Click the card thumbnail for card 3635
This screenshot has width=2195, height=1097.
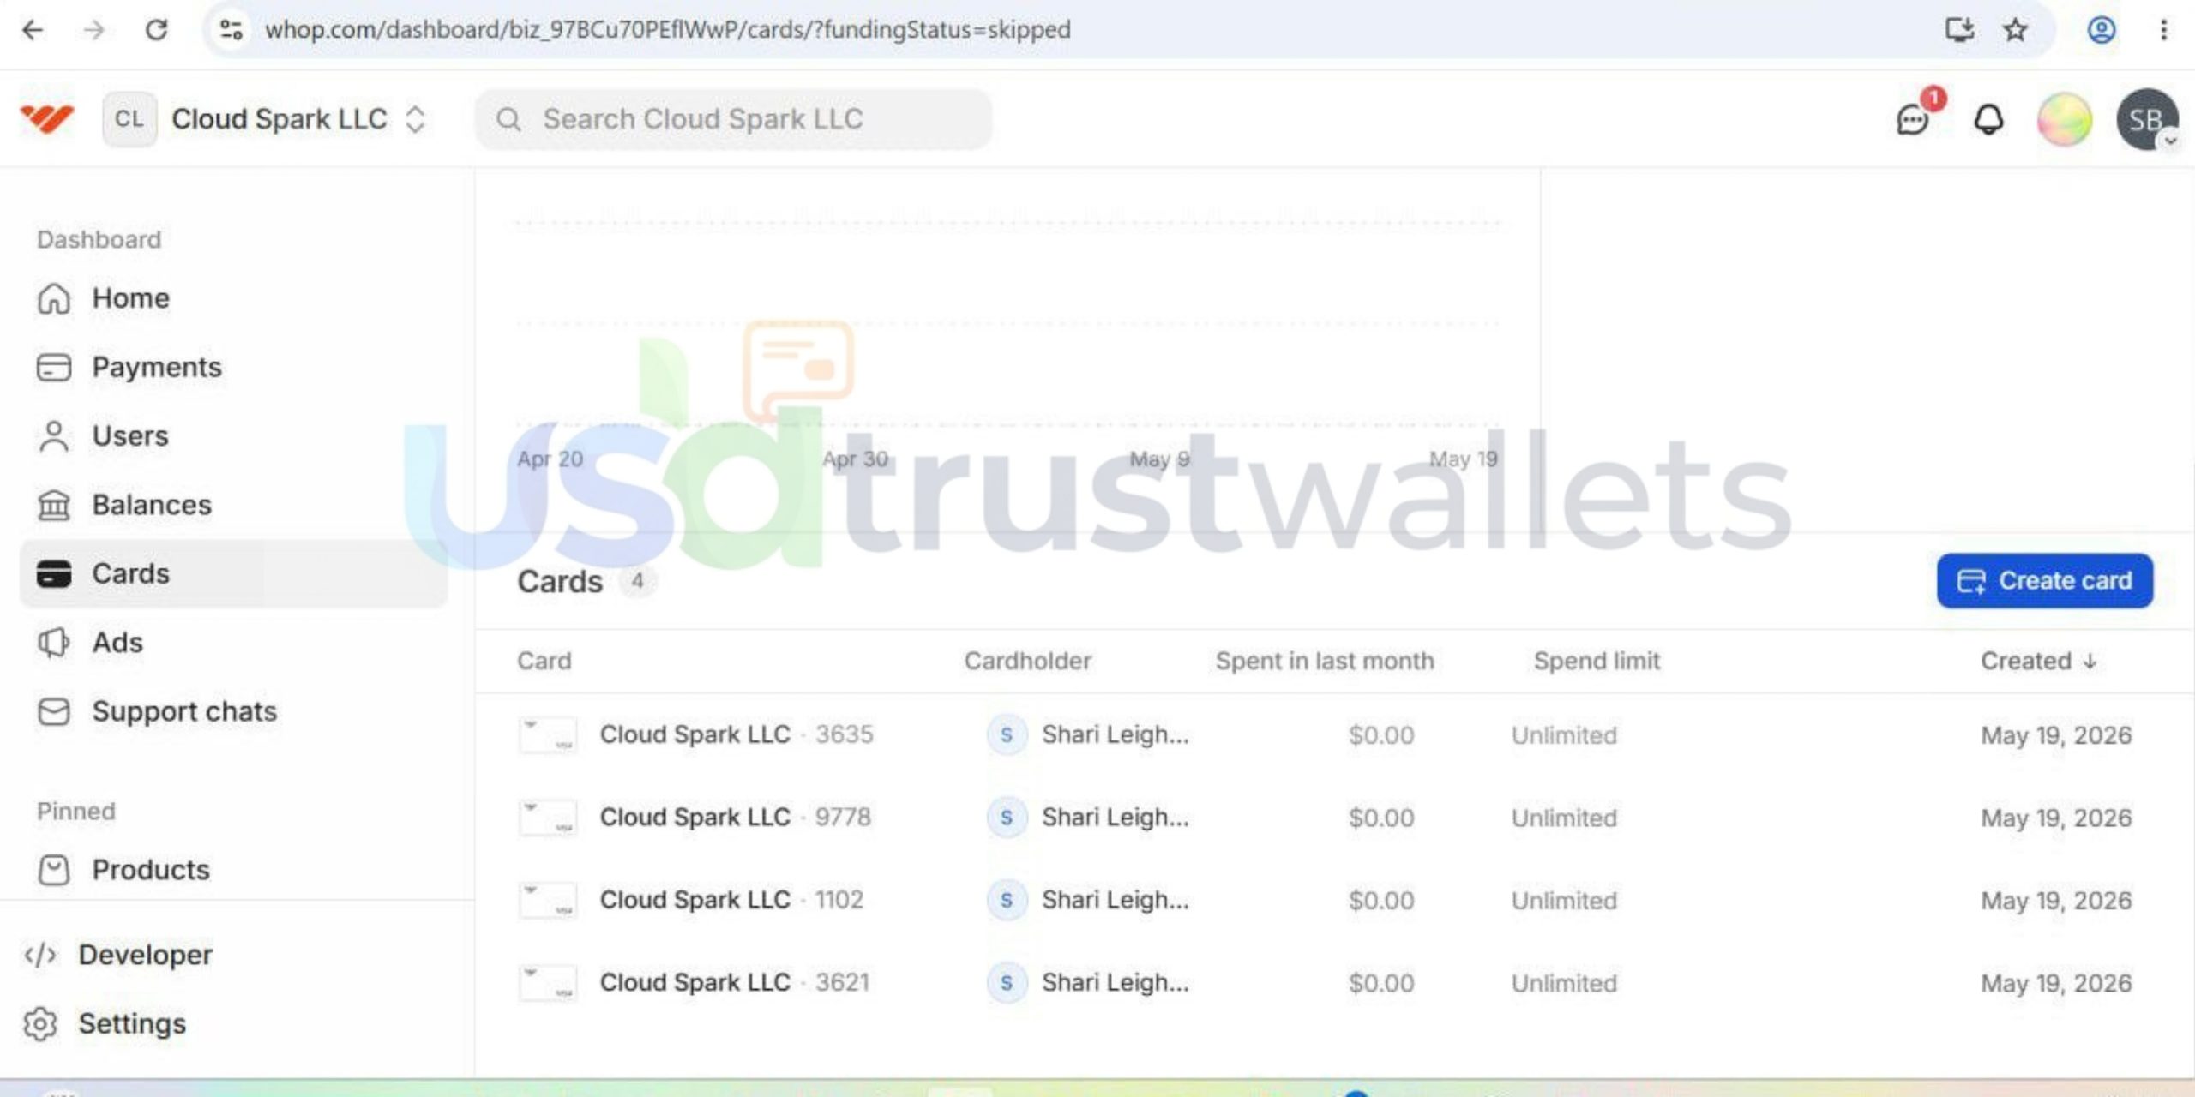point(548,735)
